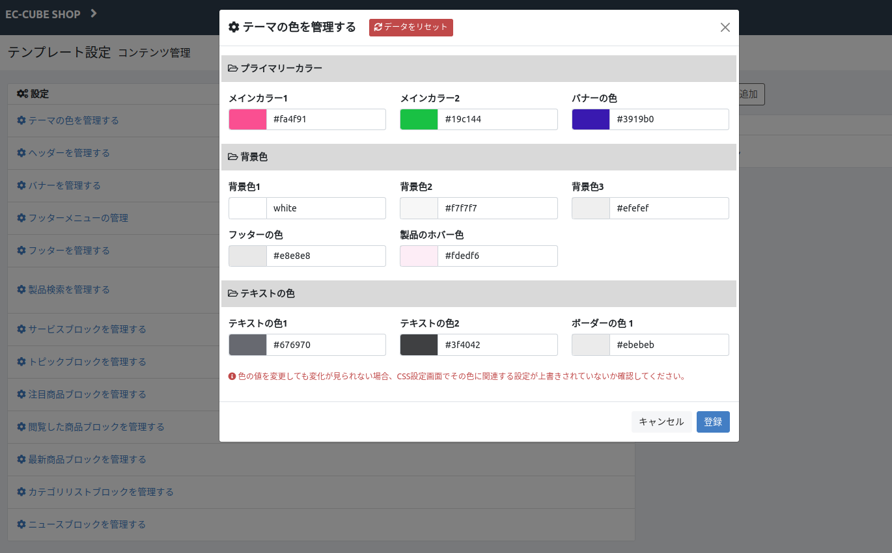
Task: Focus the 製品のホバー色 hex input field
Action: click(497, 256)
